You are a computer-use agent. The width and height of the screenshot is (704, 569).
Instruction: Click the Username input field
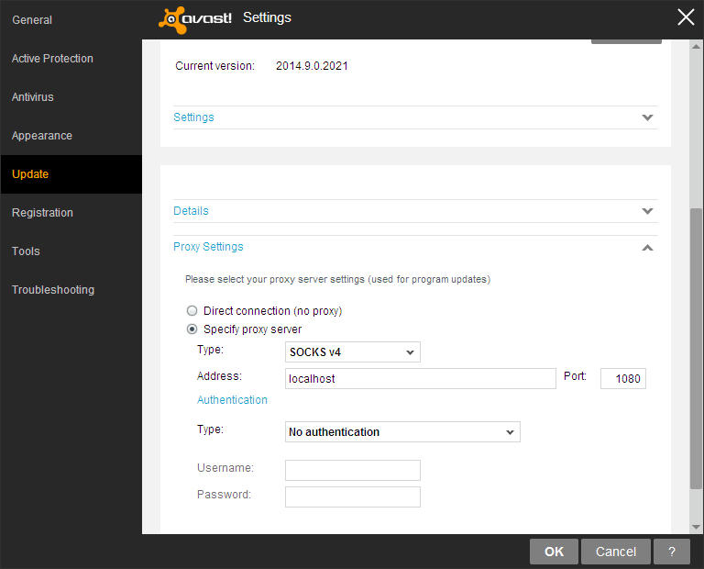pyautogui.click(x=352, y=470)
